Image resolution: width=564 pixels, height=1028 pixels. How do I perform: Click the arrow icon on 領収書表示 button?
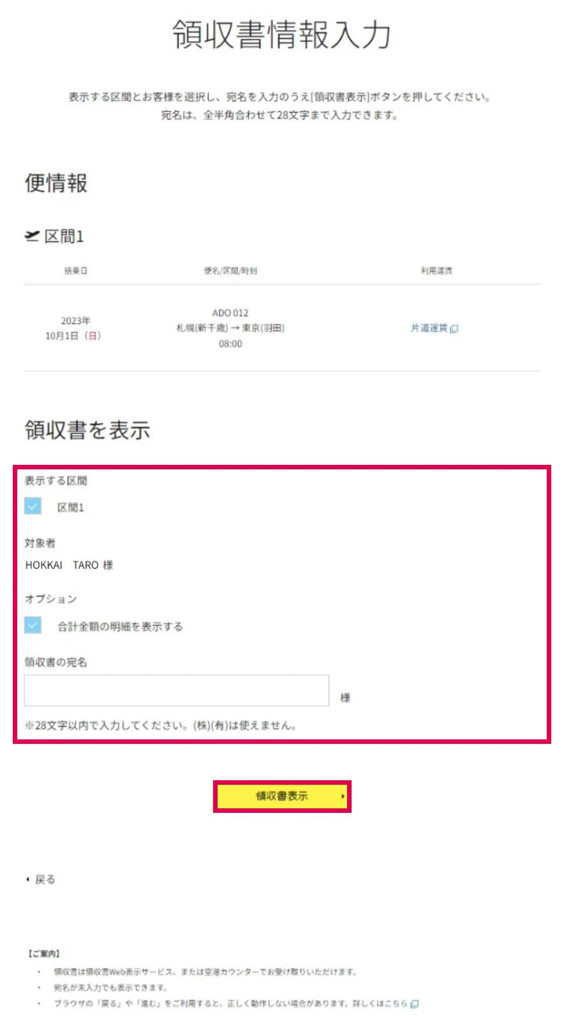coord(343,796)
